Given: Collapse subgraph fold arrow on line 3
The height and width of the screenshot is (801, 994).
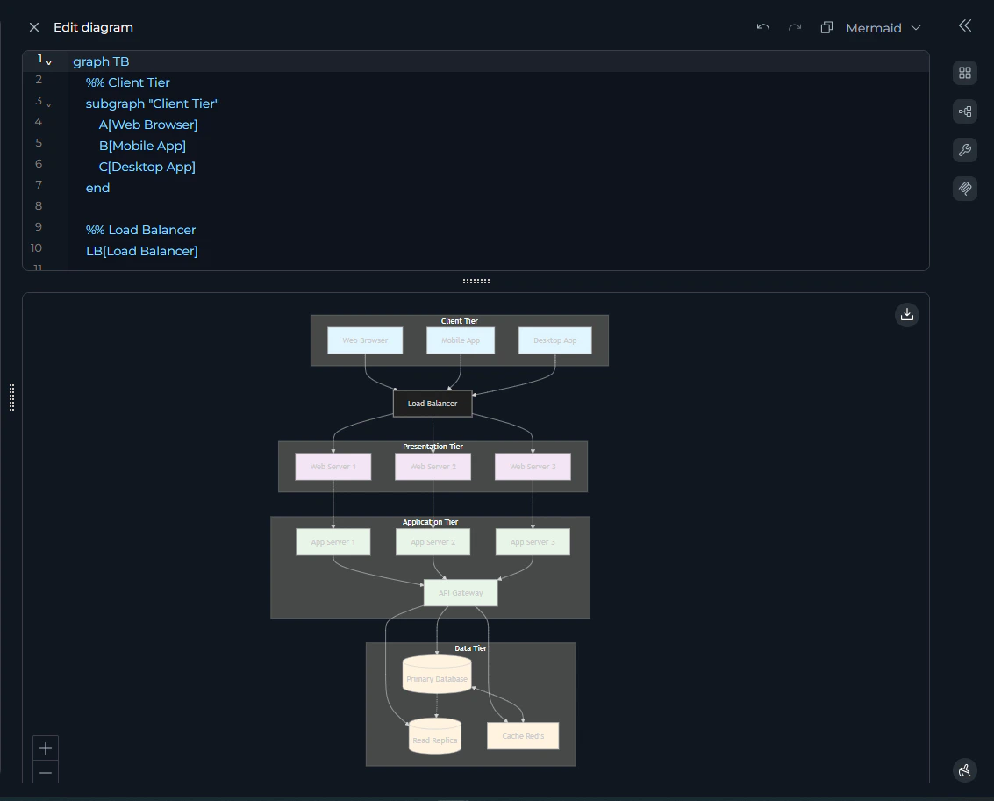Looking at the screenshot, I should (49, 104).
